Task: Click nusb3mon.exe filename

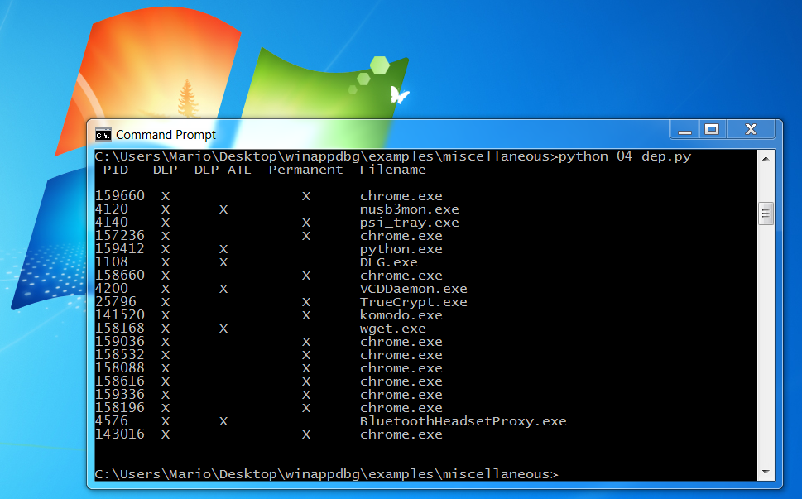Action: click(x=409, y=209)
